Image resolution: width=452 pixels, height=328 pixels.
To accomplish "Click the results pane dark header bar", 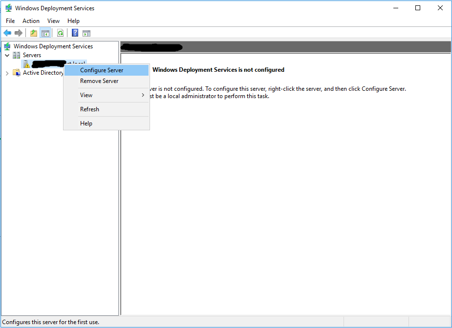I will point(286,47).
